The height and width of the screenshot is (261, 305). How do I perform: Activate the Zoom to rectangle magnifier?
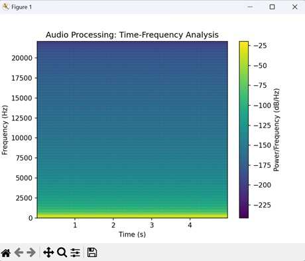click(x=62, y=252)
